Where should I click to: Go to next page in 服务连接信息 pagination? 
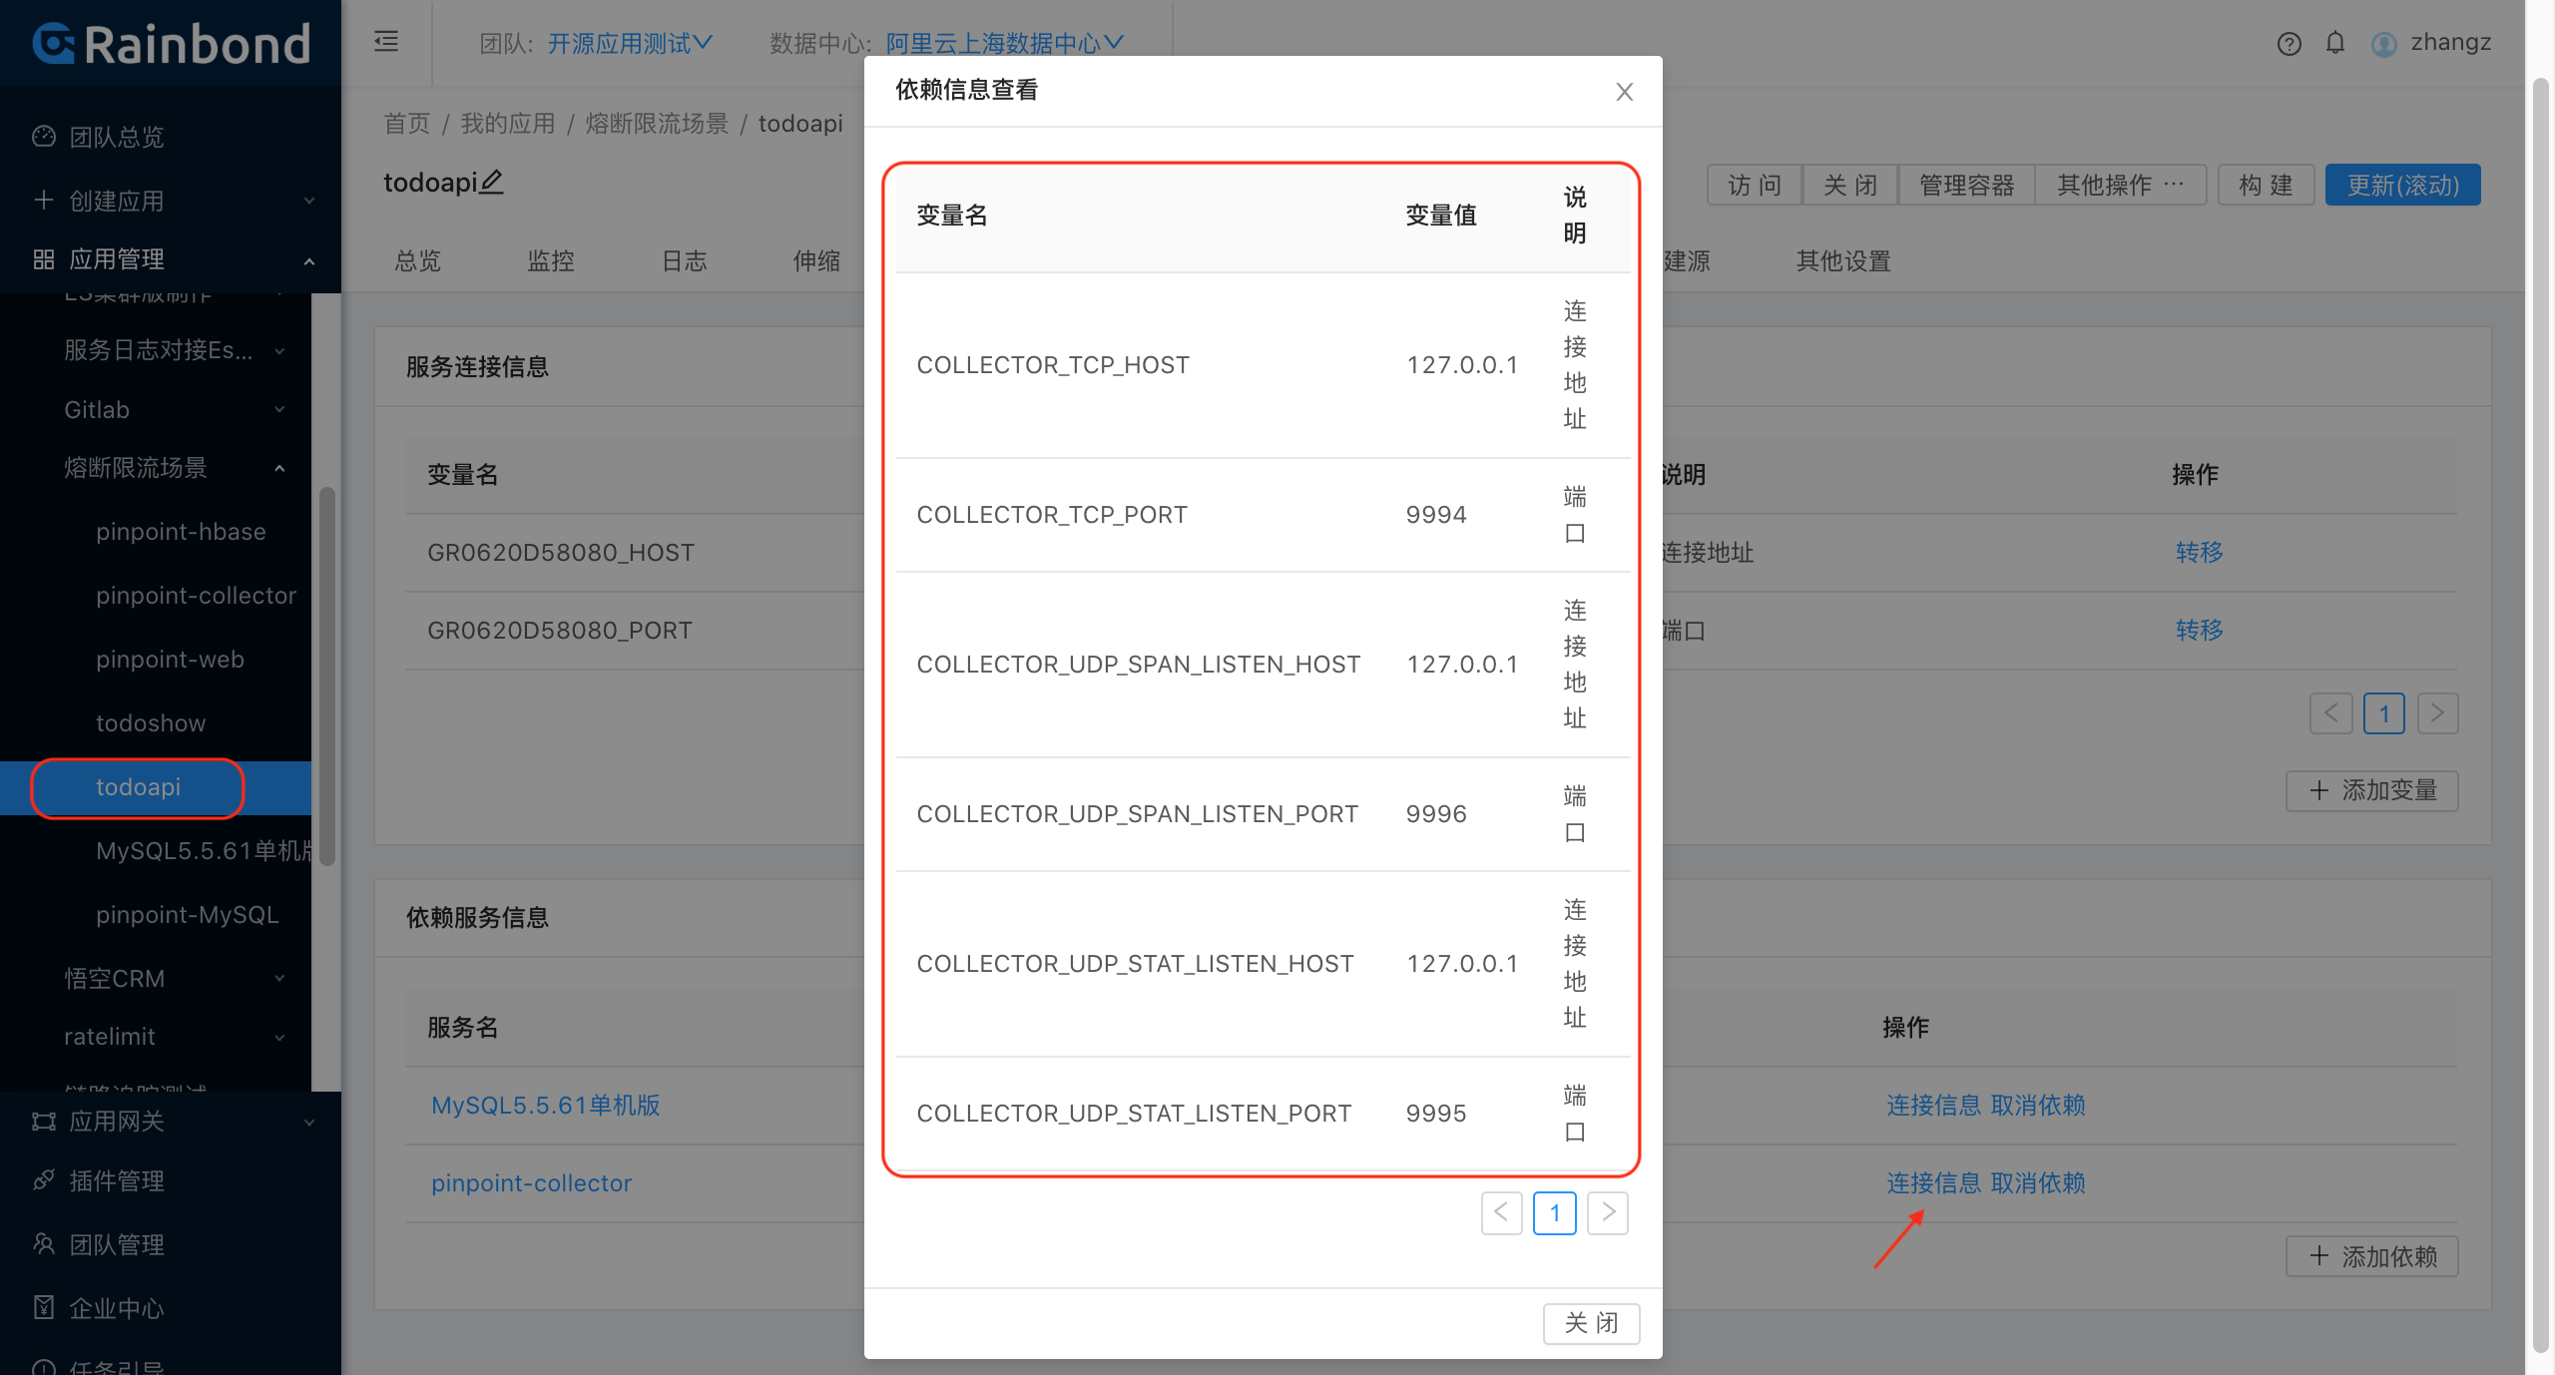coord(2438,713)
